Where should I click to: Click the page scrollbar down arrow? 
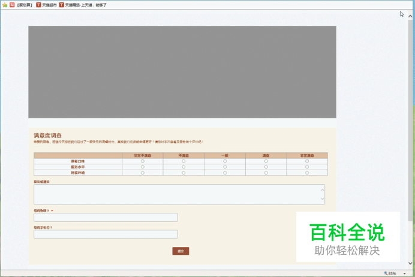tap(410, 263)
